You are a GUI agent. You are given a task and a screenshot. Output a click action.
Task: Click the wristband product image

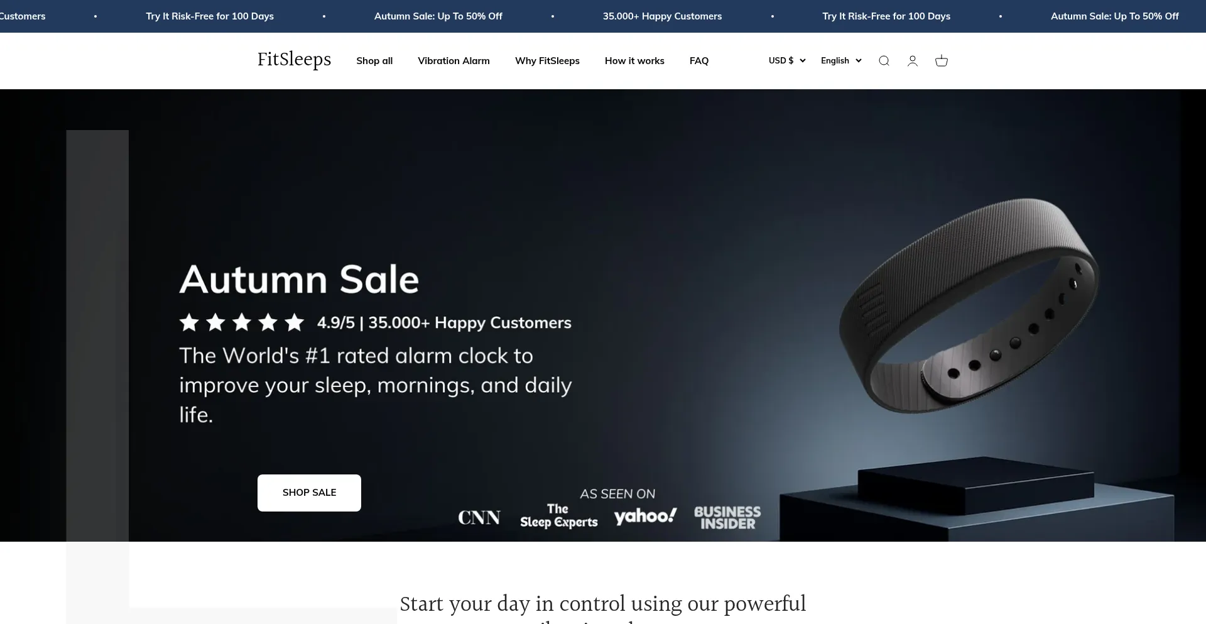(969, 305)
